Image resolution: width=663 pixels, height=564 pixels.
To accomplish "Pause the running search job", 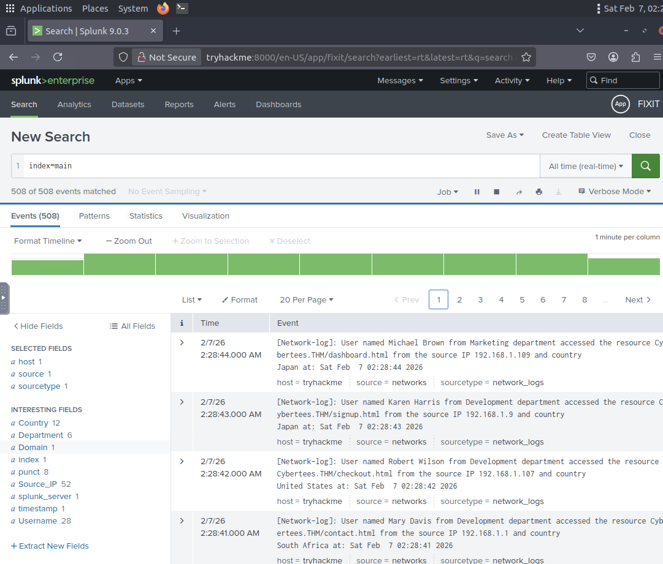I will click(x=477, y=192).
